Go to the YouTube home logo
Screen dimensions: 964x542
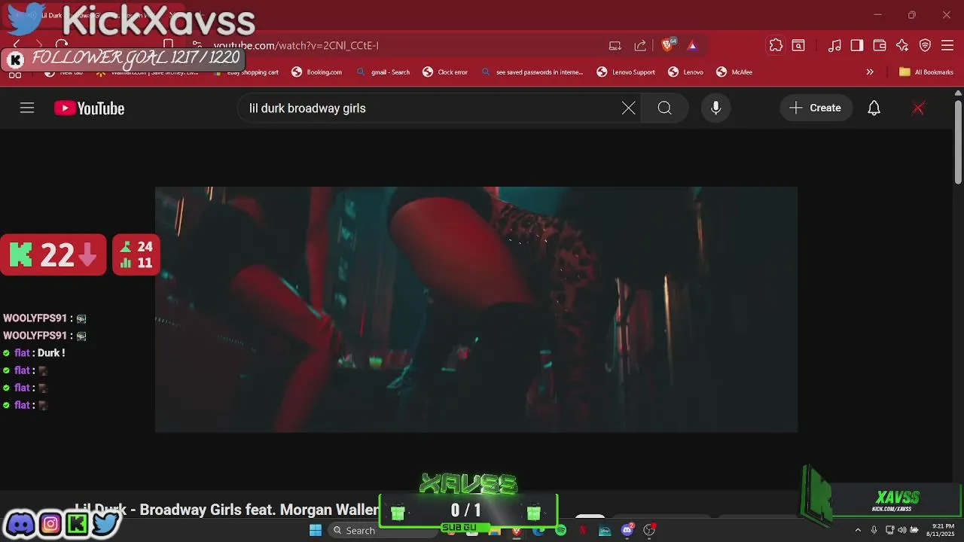[x=89, y=108]
